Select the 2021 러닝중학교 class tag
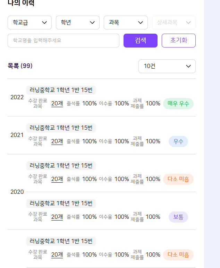This screenshot has height=268, width=220. click(x=61, y=128)
